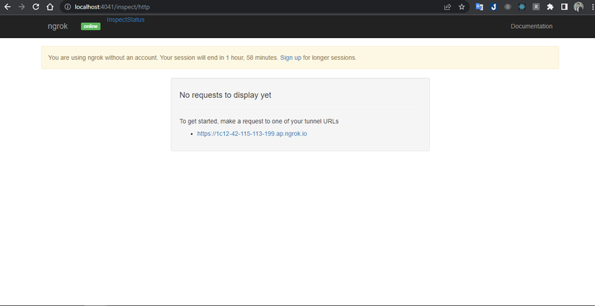Bookmark this page with the star
The image size is (595, 306).
462,6
